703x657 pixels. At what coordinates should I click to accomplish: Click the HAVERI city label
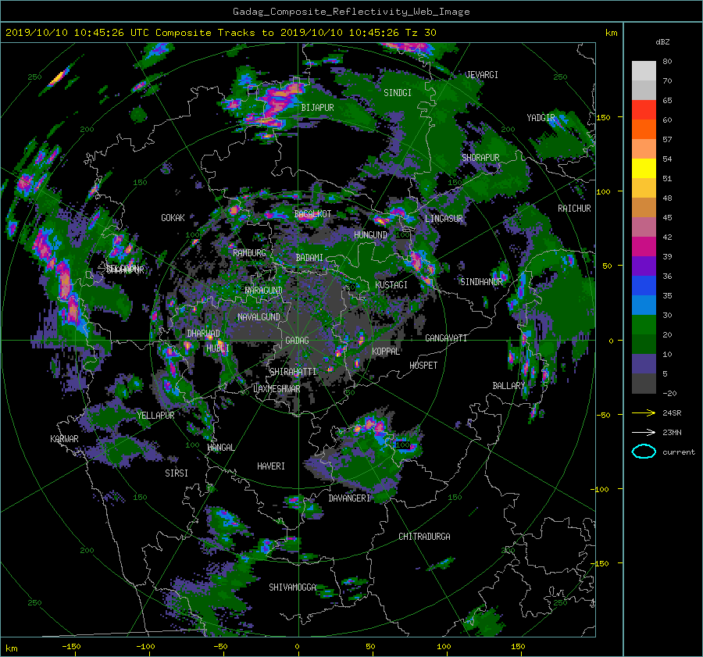coord(271,466)
